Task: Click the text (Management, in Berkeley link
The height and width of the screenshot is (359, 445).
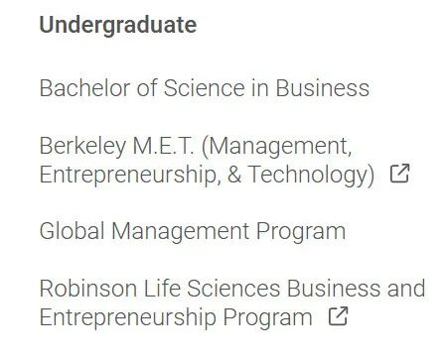Action: tap(276, 147)
